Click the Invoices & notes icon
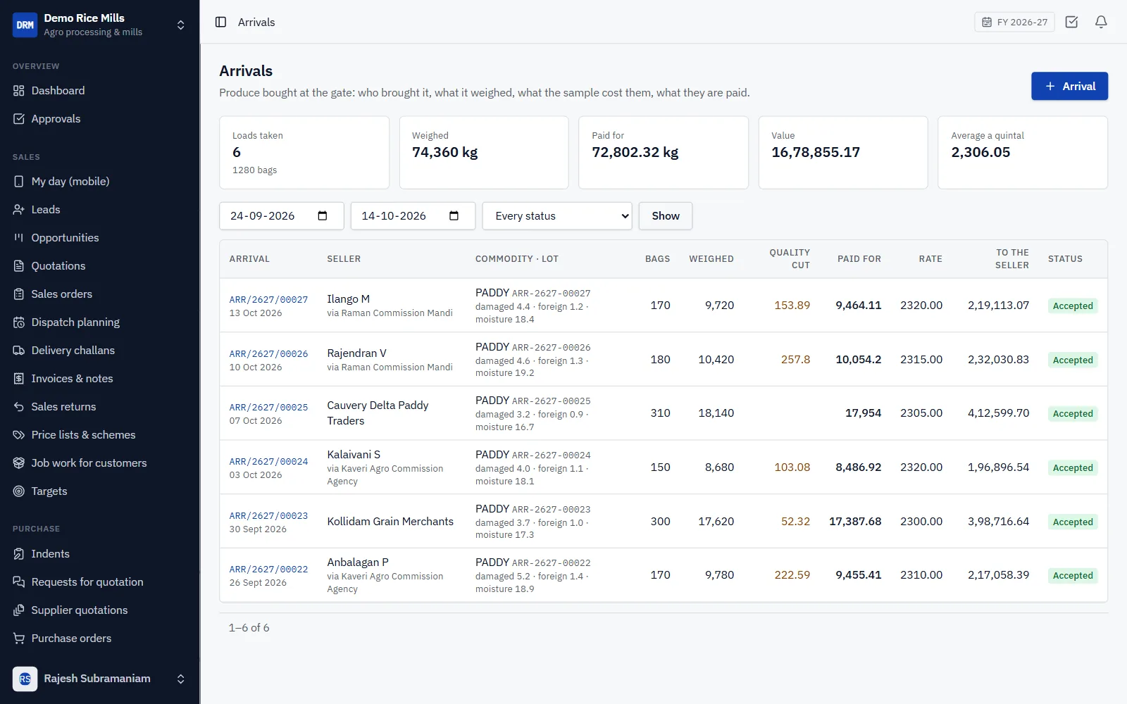 pos(19,379)
